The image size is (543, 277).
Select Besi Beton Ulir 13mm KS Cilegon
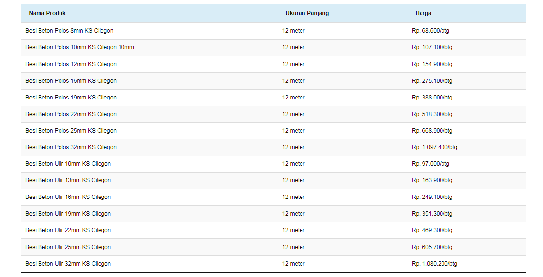click(x=68, y=180)
